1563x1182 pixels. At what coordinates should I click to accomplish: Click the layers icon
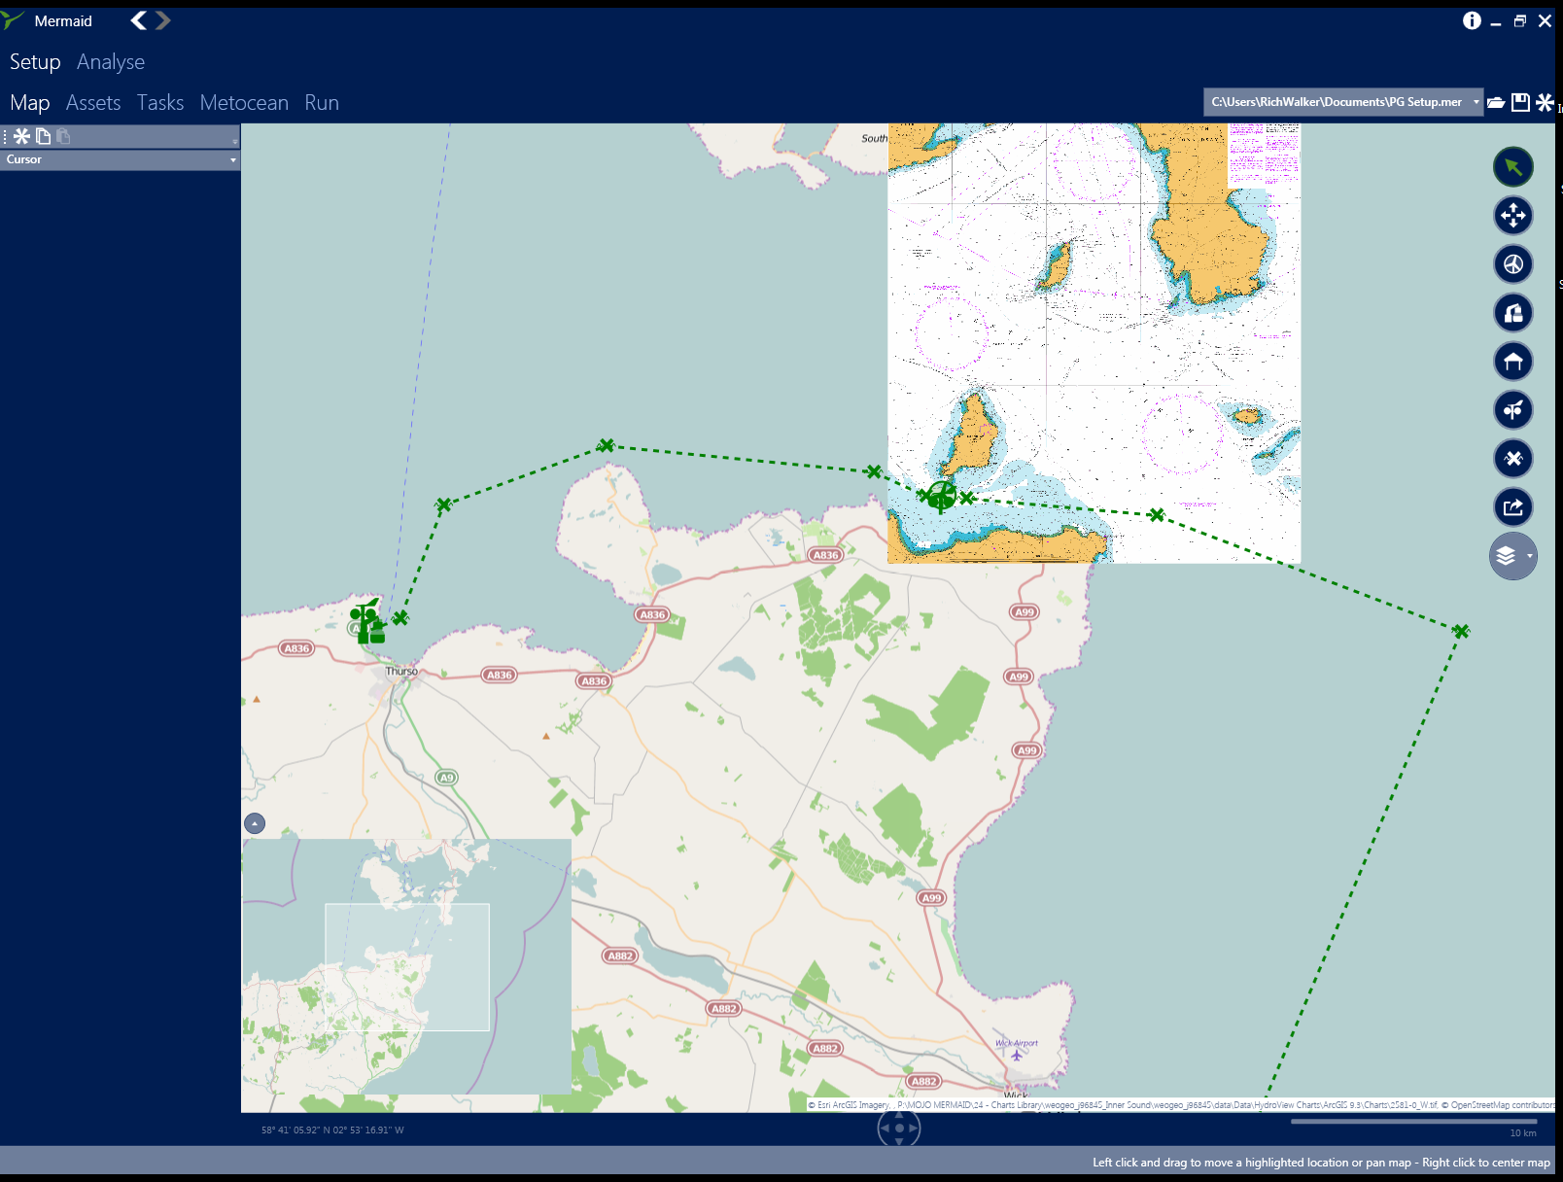pos(1507,555)
